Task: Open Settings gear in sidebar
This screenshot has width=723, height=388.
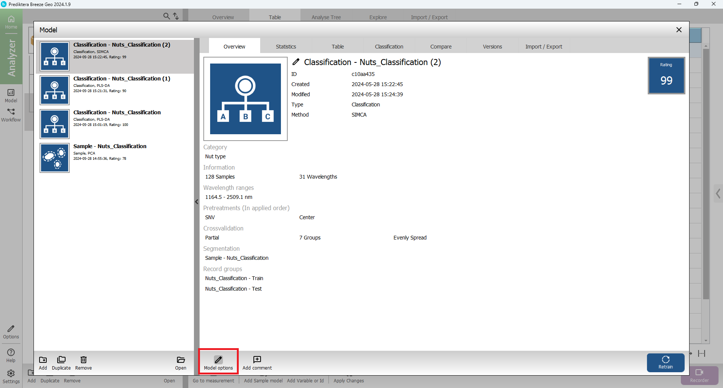Action: coord(11,376)
